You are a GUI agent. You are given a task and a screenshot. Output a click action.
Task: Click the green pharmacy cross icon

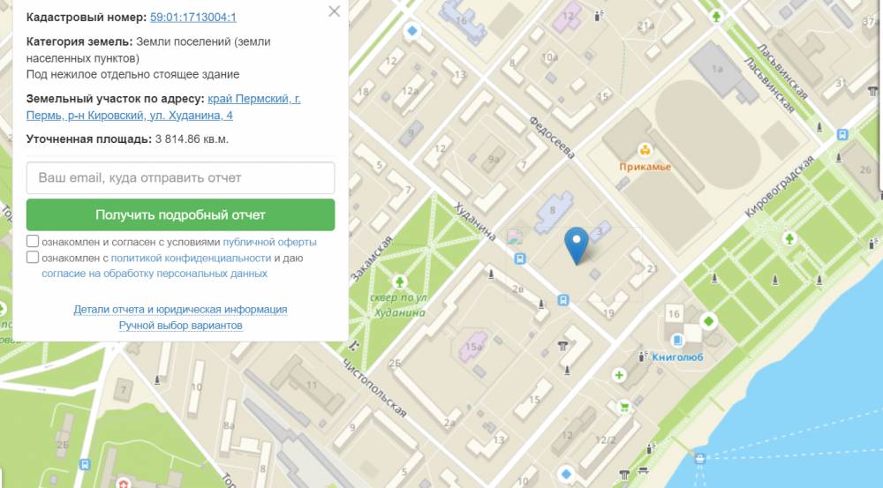tap(619, 376)
